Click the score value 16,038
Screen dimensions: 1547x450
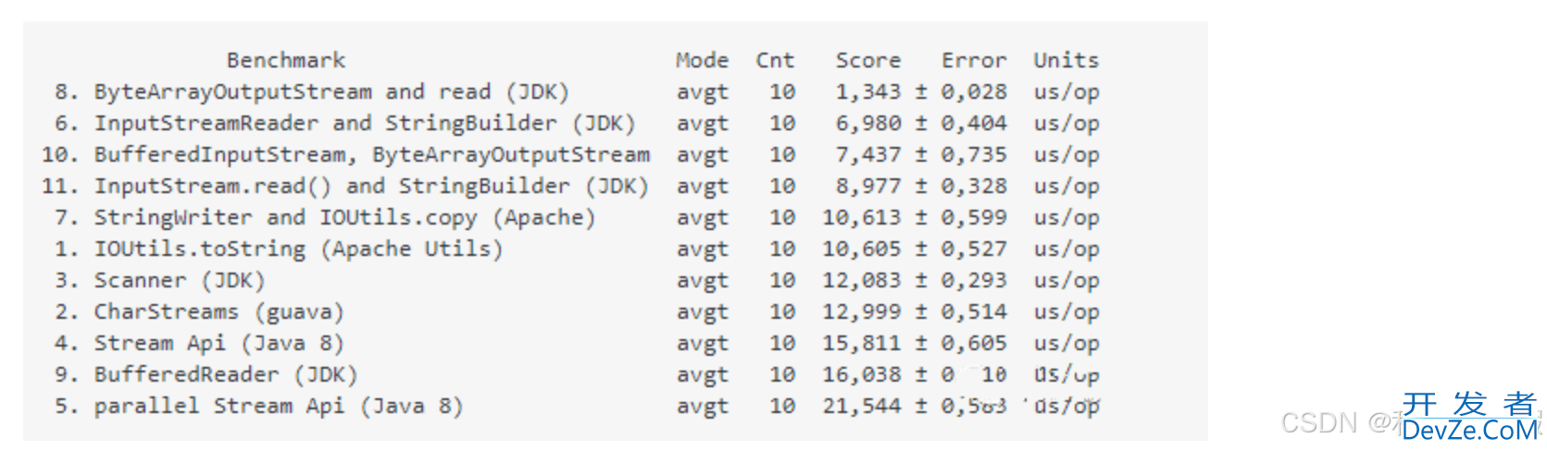point(862,375)
